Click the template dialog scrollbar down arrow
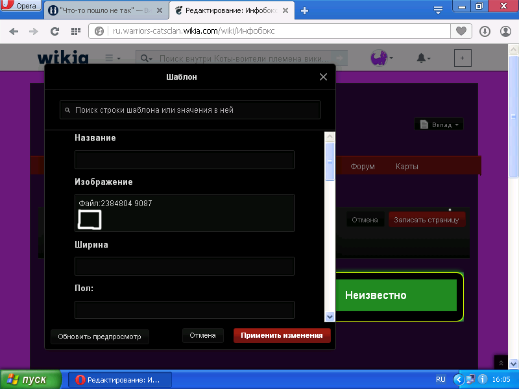This screenshot has width=519, height=389. click(x=330, y=317)
